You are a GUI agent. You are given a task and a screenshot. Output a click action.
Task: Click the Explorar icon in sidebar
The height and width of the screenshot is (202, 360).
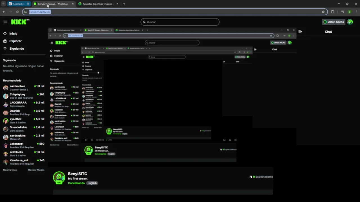tap(5, 41)
